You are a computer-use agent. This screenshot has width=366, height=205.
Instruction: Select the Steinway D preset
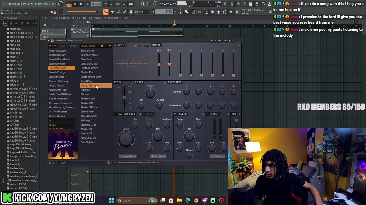(86, 120)
